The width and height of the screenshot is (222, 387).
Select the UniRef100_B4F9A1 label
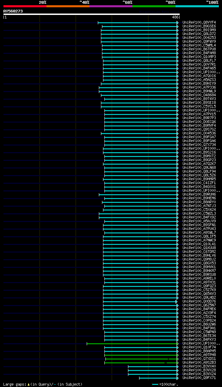click(x=199, y=329)
